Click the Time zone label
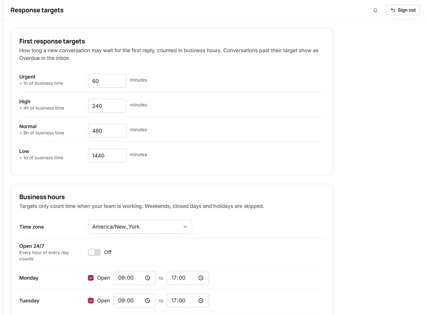The width and height of the screenshot is (427, 315). click(32, 227)
